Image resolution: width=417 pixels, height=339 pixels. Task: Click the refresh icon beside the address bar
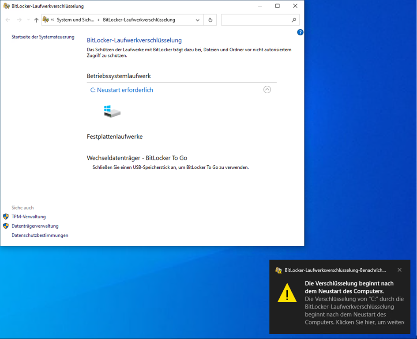click(210, 20)
